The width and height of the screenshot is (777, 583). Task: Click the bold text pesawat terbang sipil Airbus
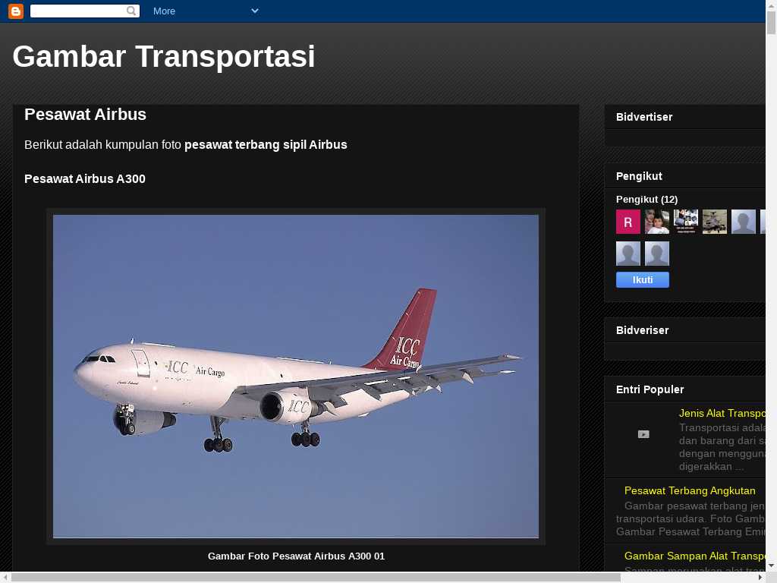pos(266,145)
